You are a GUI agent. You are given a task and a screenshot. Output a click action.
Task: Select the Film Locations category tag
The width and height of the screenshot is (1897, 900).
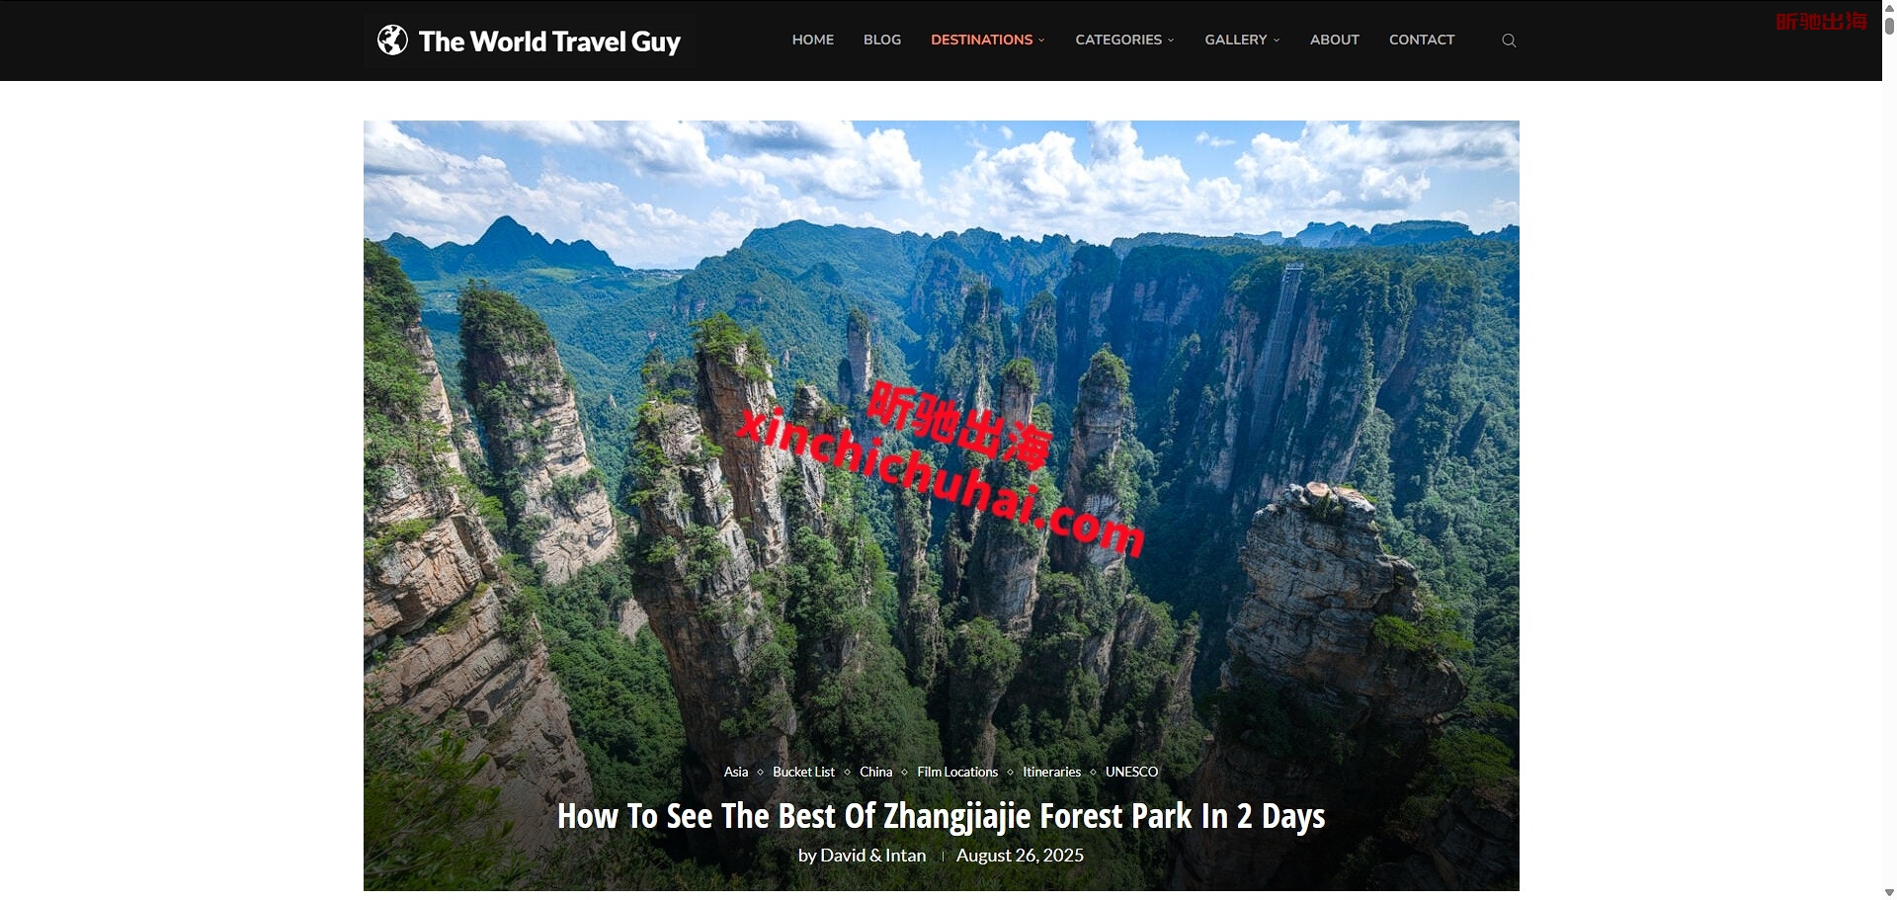point(957,772)
